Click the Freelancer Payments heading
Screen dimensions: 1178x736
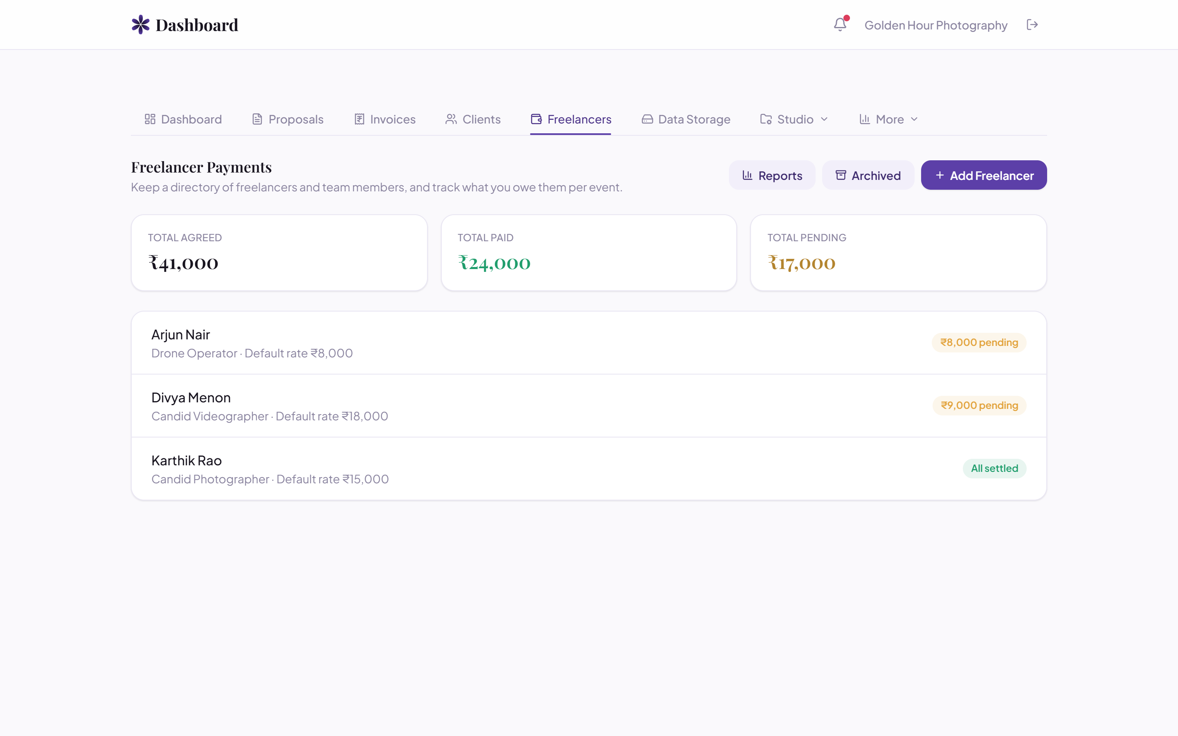[202, 167]
